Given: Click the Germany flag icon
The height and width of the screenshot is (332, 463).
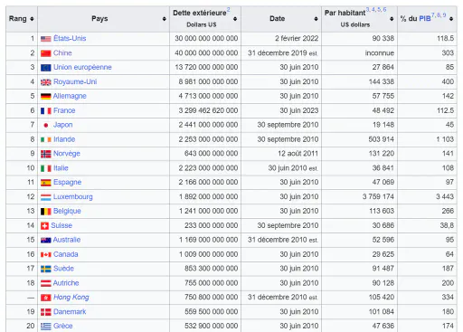Looking at the screenshot, I should (46, 97).
